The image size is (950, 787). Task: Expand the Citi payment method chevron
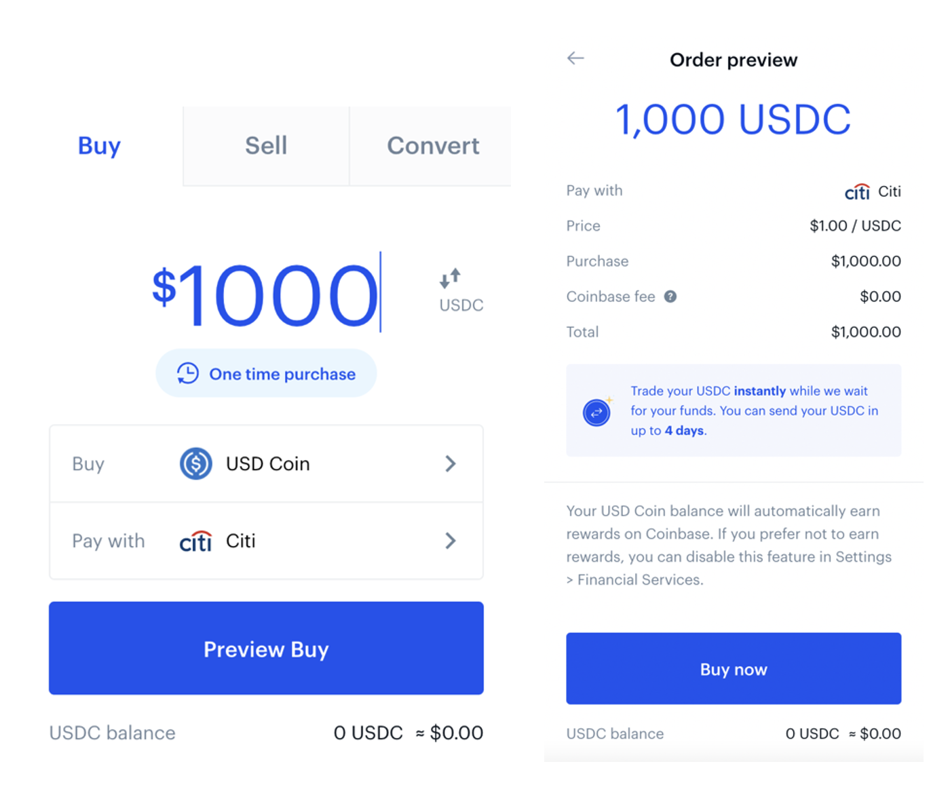tap(451, 541)
